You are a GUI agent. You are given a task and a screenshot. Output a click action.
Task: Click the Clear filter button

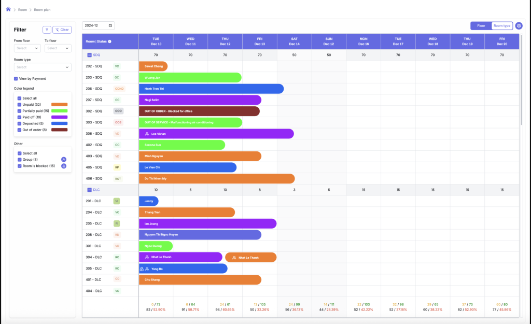62,30
